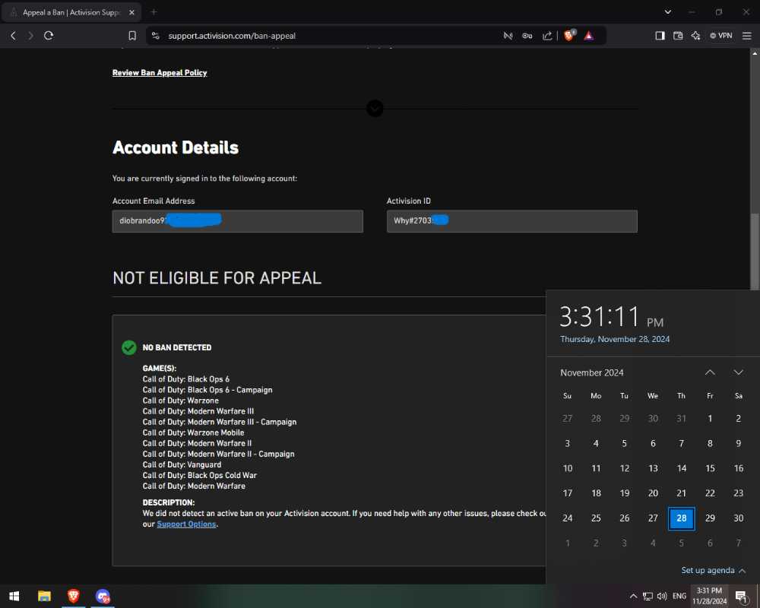Click the Activision ID field
Image resolution: width=760 pixels, height=608 pixels.
point(511,221)
